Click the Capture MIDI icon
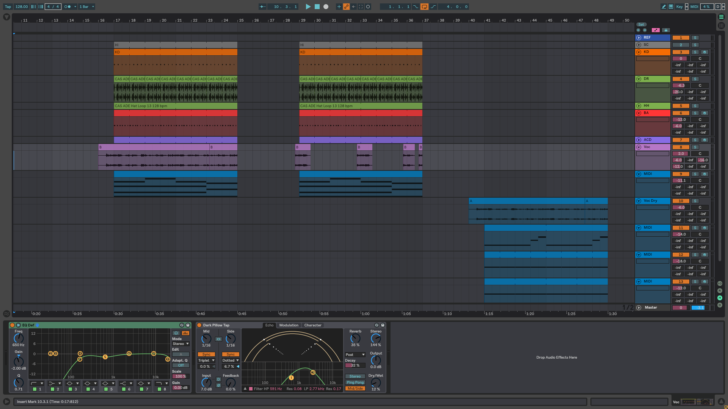Image resolution: width=728 pixels, height=409 pixels. 361,6
